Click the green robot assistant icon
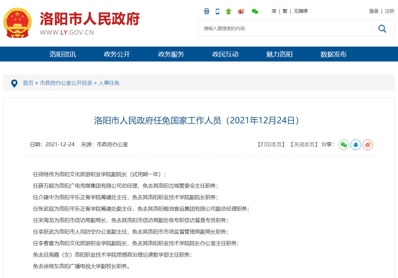 point(229,11)
